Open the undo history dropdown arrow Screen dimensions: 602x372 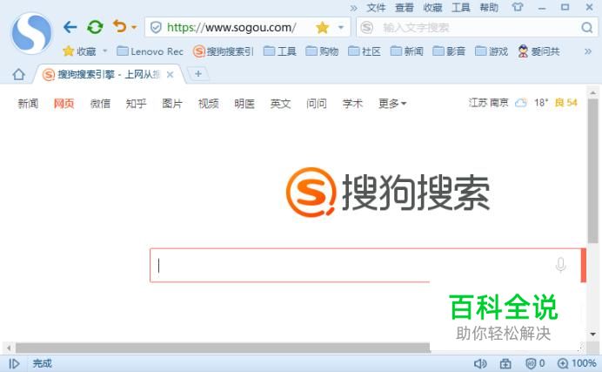coord(134,27)
